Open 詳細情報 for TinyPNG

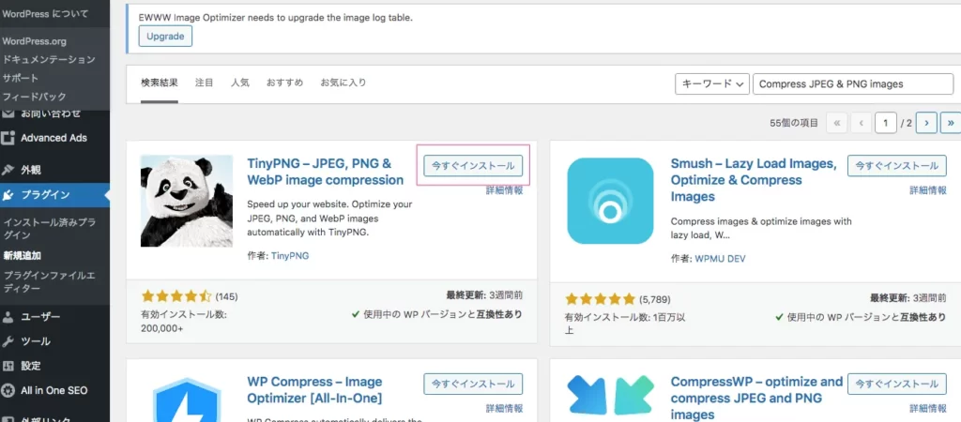coord(504,190)
